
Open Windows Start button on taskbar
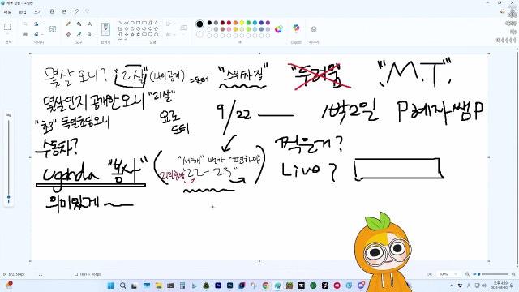pos(110,286)
